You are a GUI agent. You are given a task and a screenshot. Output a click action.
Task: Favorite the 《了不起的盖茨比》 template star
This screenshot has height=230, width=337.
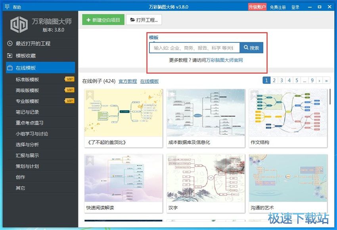[90, 95]
